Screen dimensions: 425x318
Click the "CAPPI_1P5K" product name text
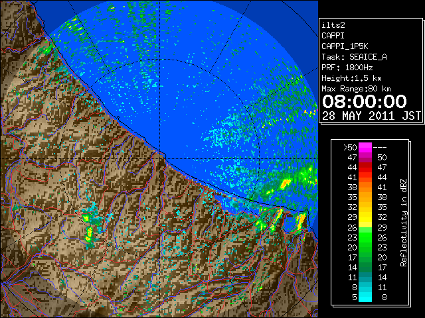click(345, 46)
